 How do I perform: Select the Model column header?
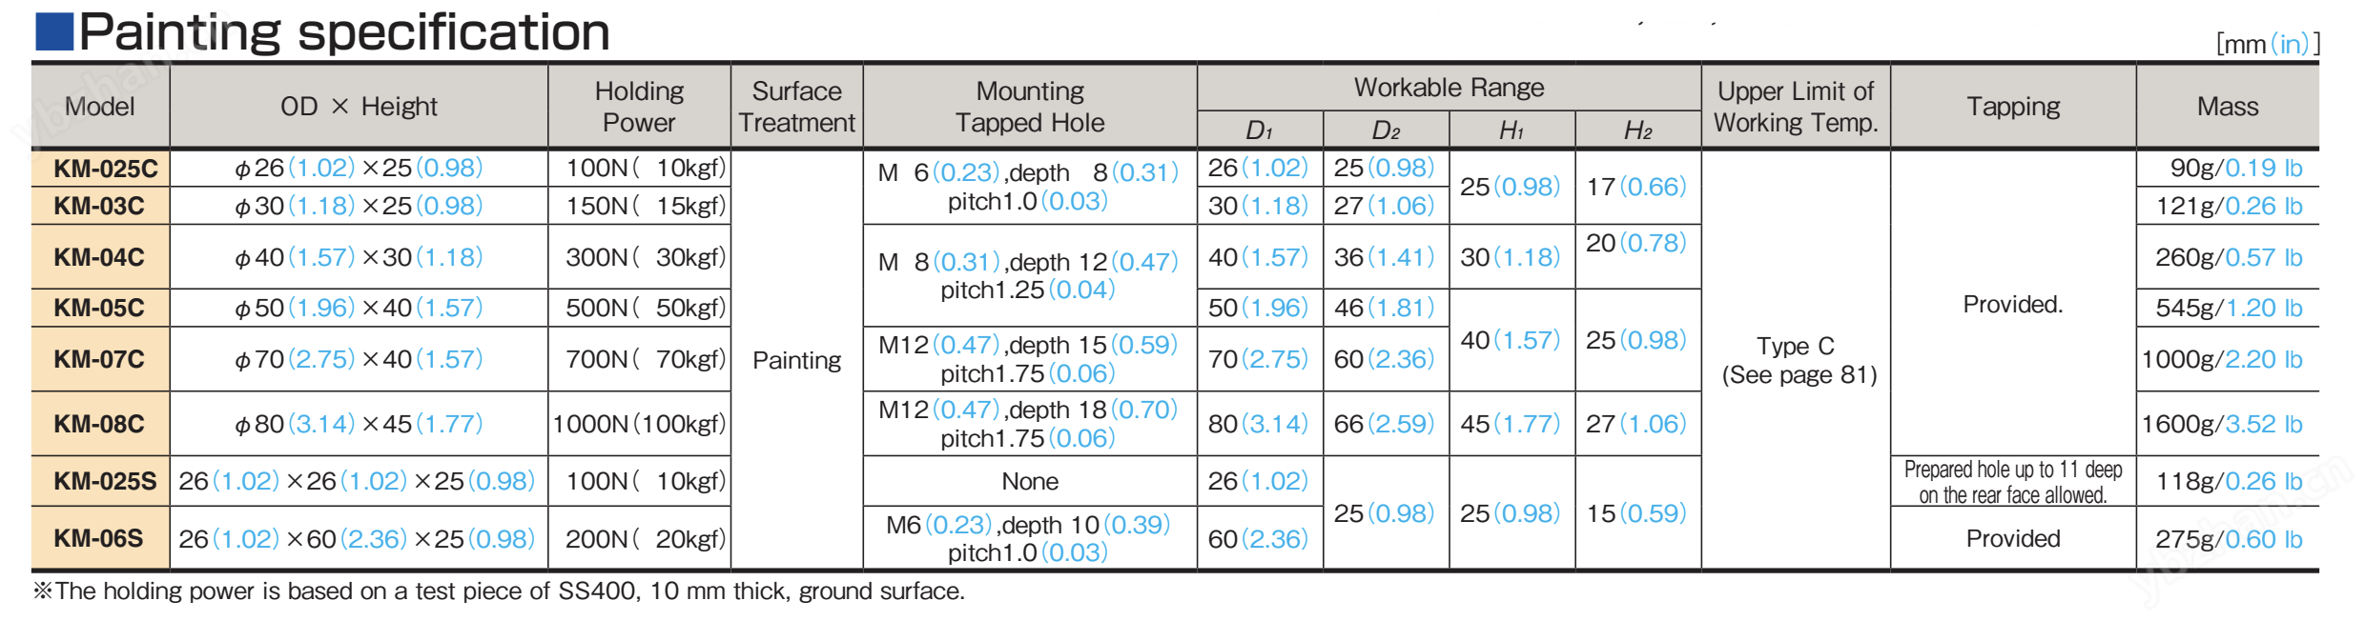100,107
